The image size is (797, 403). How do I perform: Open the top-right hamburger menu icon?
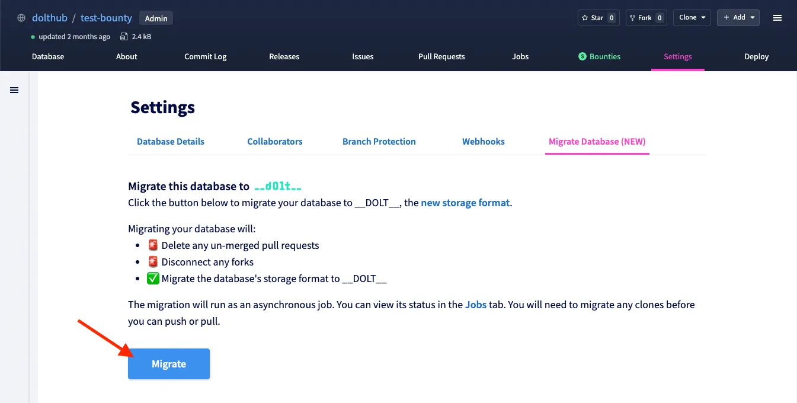(777, 18)
